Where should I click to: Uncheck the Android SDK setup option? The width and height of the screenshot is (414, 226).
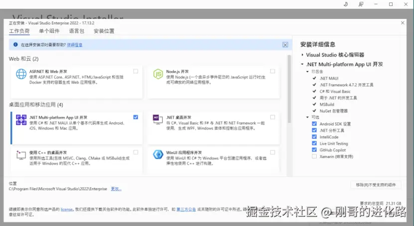(314, 123)
